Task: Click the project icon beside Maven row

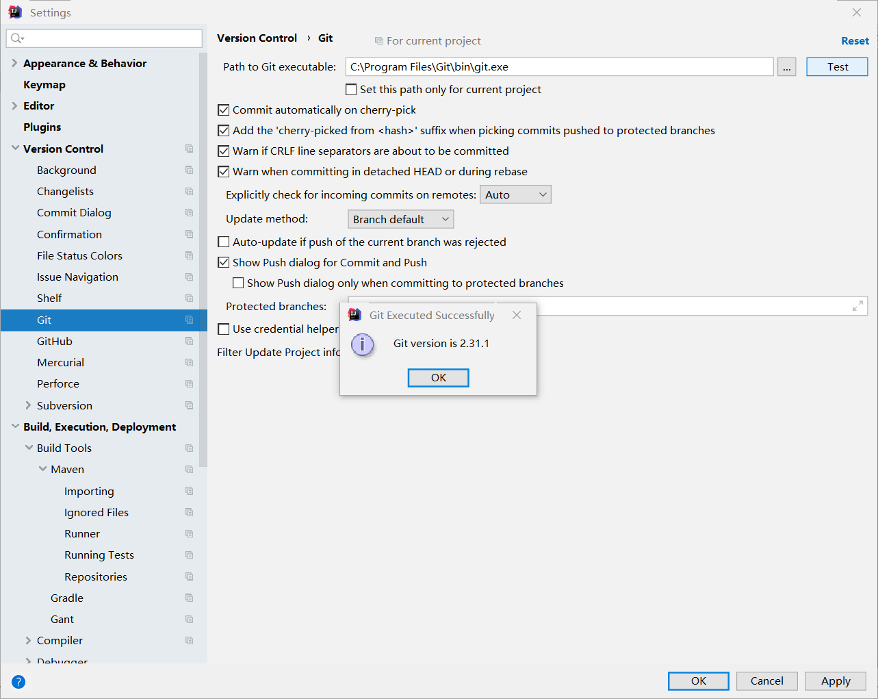Action: (x=190, y=469)
